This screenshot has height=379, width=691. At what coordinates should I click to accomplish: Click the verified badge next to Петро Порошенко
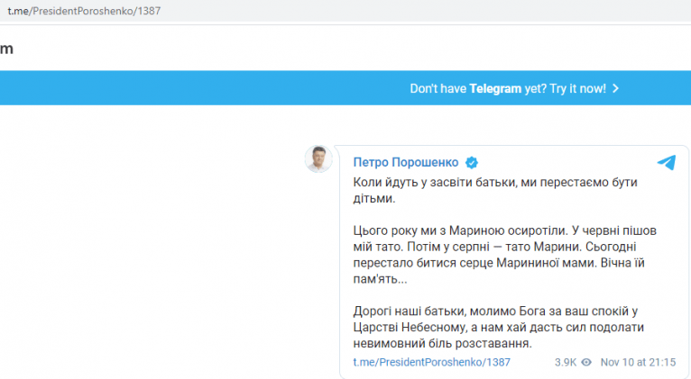[472, 163]
